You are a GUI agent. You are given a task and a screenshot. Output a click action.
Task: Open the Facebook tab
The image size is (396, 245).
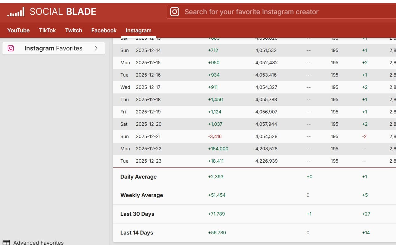coord(104,30)
